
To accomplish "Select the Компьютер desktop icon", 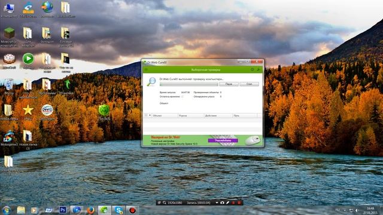I will pos(9,10).
